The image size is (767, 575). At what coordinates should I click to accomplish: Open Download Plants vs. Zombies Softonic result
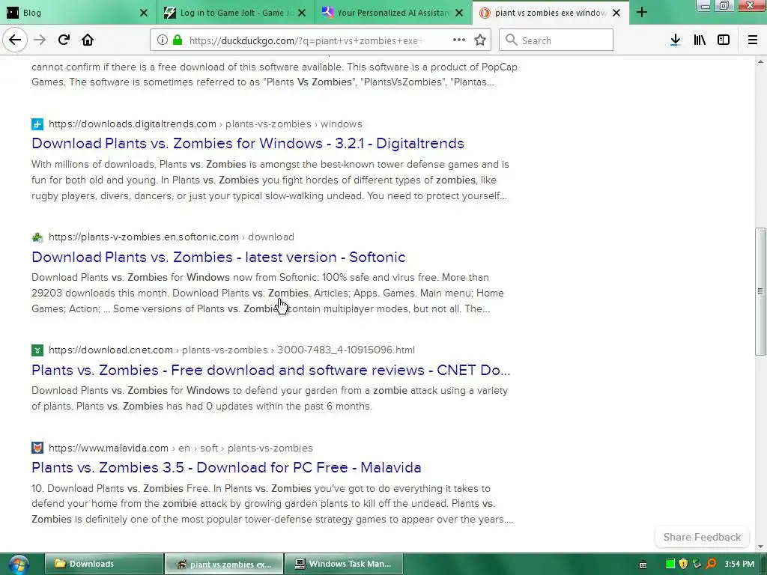point(219,258)
